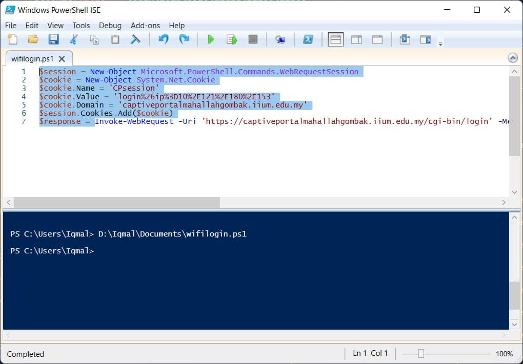Open the Tools menu
Image resolution: width=523 pixels, height=364 pixels.
tap(81, 25)
